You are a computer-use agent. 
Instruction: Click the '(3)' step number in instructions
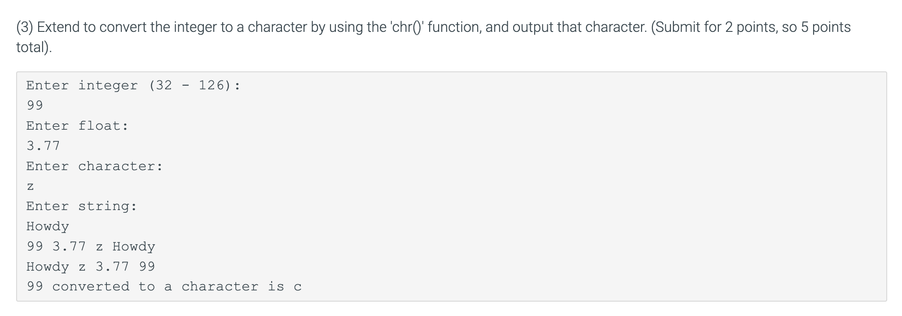[25, 27]
